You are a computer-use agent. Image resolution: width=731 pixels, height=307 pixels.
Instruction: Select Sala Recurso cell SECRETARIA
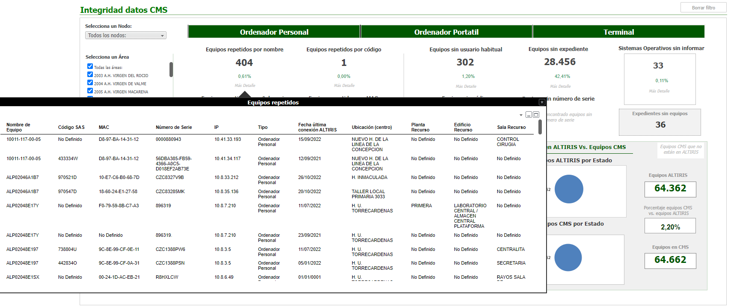click(511, 263)
